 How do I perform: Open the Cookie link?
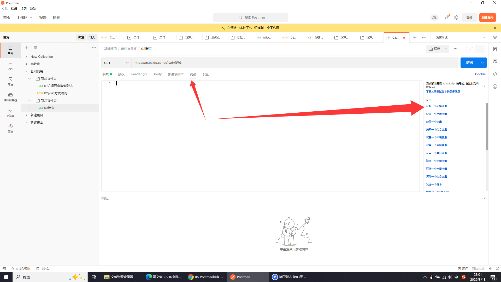(x=480, y=74)
